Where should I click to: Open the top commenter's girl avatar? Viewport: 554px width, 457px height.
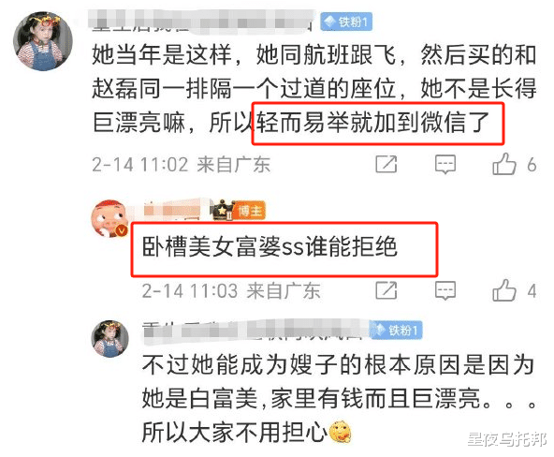click(x=43, y=41)
